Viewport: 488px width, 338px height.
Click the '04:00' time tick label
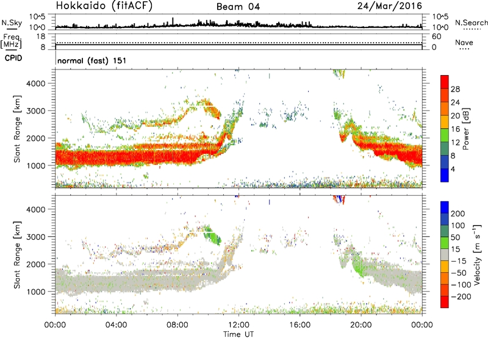(116, 325)
